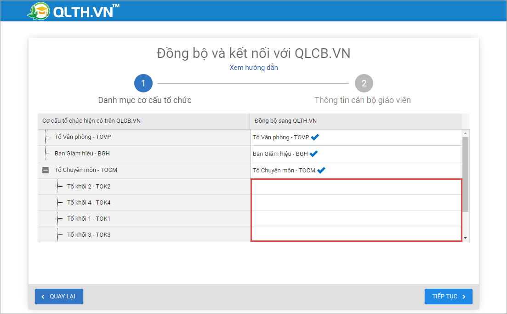
Task: Click synced Ban Giám hiệu - BGH cell text
Action: (280, 154)
